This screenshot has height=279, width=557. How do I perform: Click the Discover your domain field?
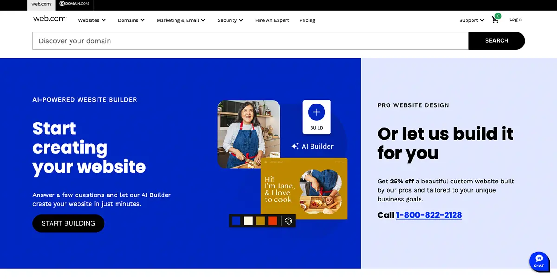250,41
